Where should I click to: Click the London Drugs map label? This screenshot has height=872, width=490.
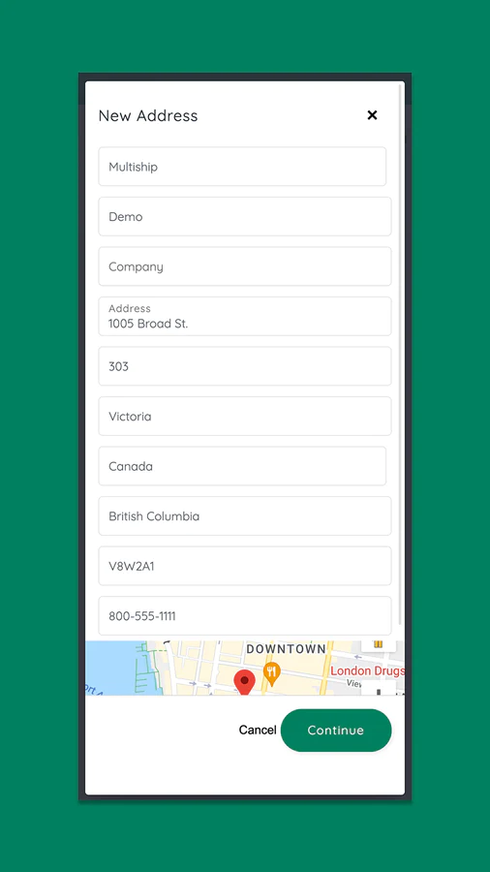[367, 671]
